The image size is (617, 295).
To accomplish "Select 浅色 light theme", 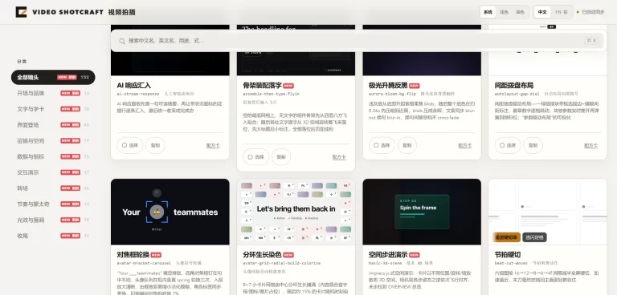I will [x=504, y=12].
